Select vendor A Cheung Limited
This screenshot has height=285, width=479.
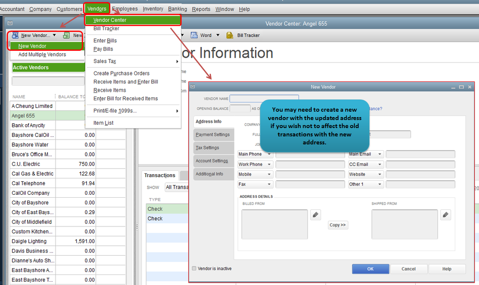point(32,106)
